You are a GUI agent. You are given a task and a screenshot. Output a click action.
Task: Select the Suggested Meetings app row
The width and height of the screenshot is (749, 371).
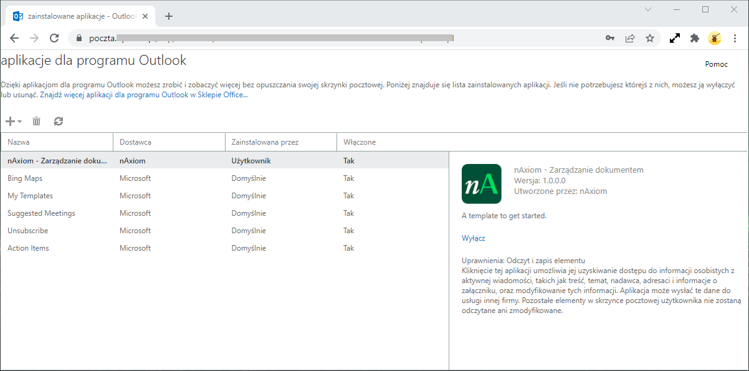click(x=41, y=213)
